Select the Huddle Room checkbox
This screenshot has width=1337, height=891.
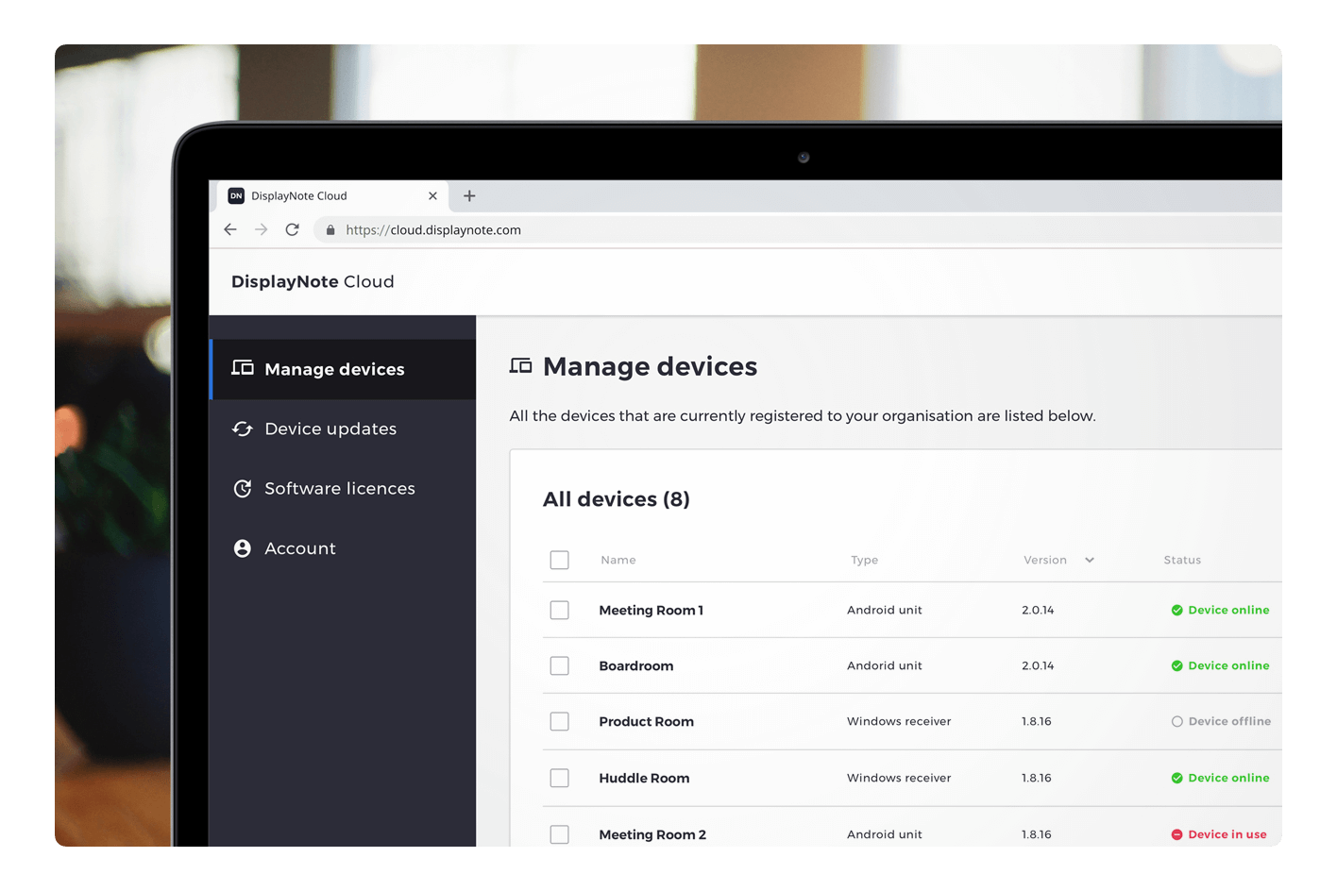pyautogui.click(x=560, y=778)
